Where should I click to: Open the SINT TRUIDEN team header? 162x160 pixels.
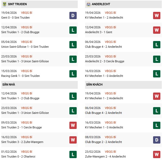coord(17,4)
